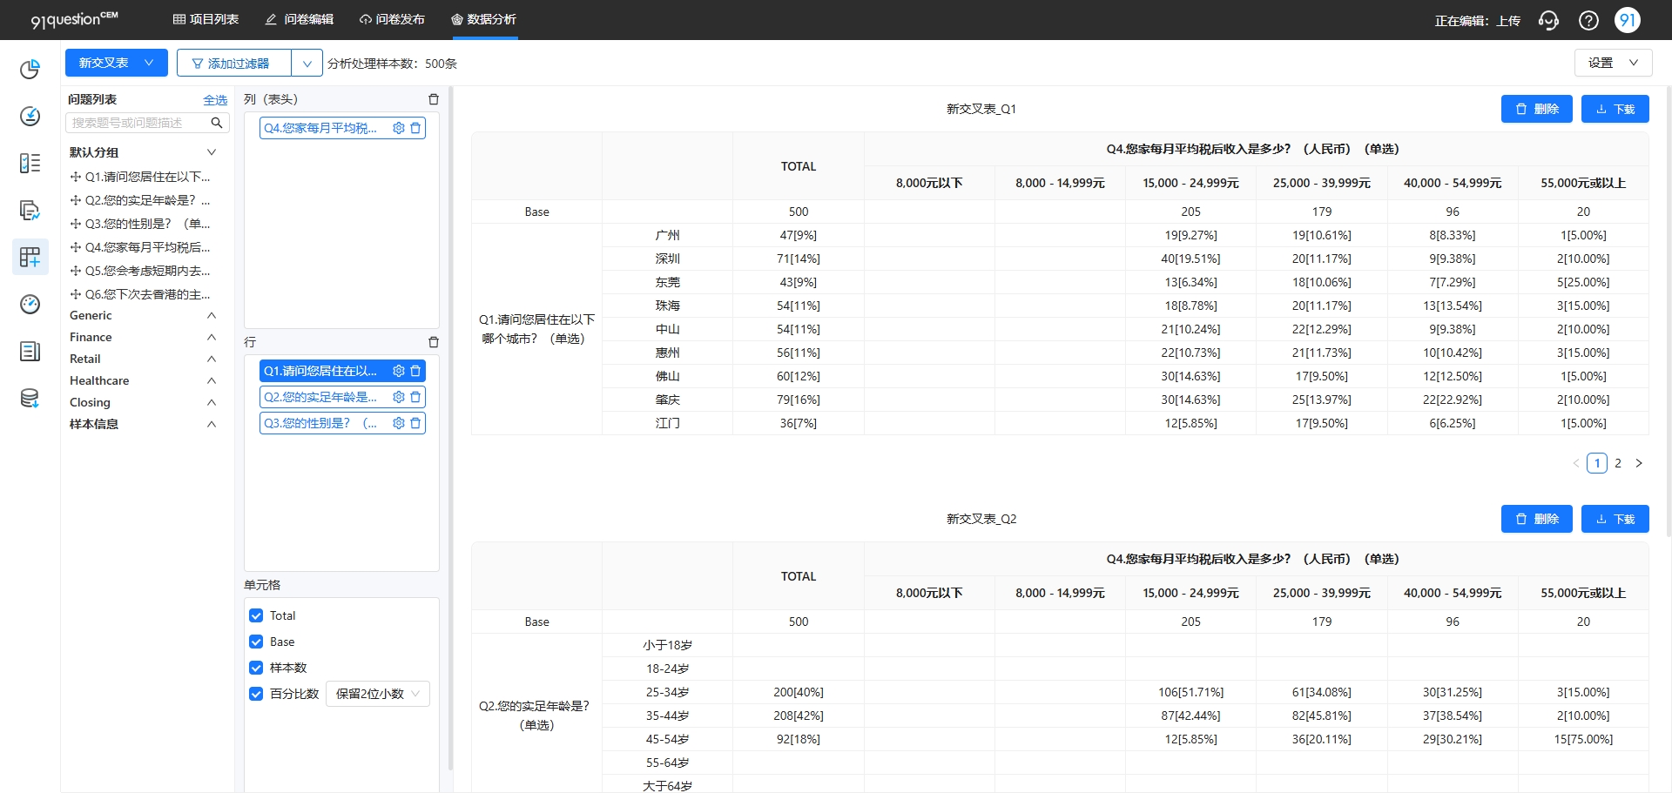The width and height of the screenshot is (1672, 793).
Task: Clear all row items with trash icon
Action: coord(434,342)
